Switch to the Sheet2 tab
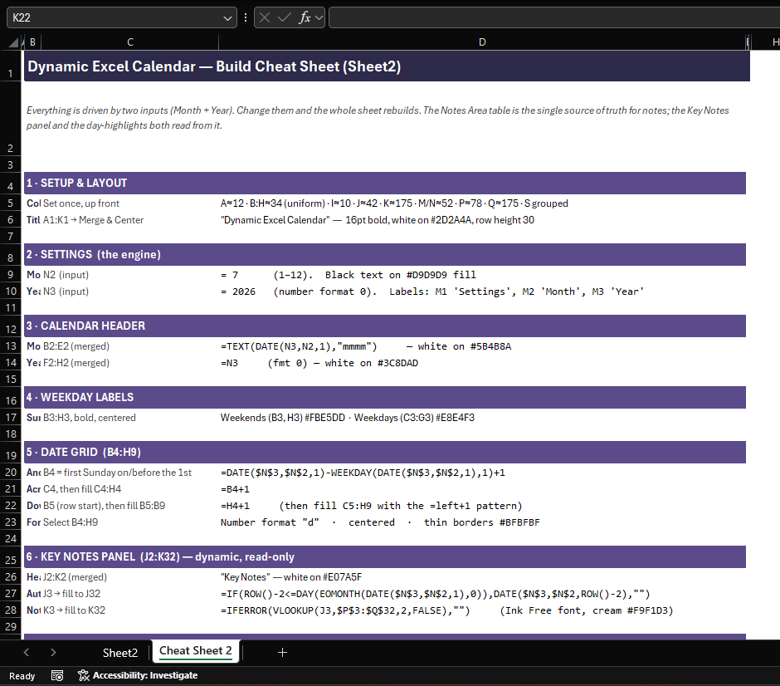Screen dimensions: 780x686 pos(119,653)
